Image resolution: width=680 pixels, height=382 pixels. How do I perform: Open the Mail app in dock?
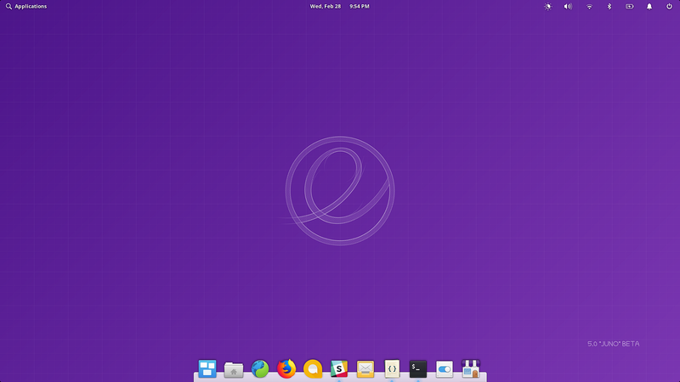pyautogui.click(x=365, y=369)
